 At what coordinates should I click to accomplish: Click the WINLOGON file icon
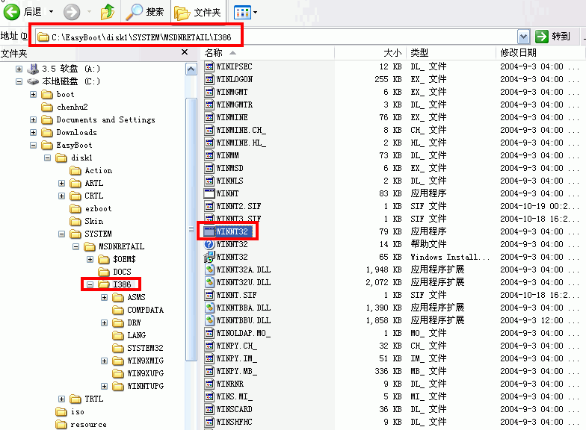point(209,79)
